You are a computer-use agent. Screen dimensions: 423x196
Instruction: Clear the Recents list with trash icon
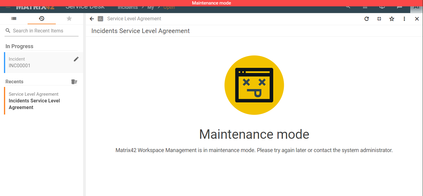tap(74, 81)
